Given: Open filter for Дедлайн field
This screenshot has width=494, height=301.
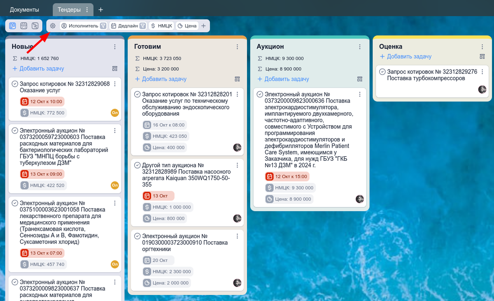Looking at the screenshot, I should [x=143, y=26].
